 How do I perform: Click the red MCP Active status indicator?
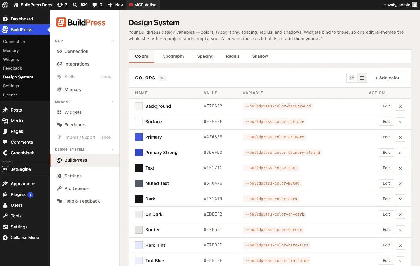point(131,5)
